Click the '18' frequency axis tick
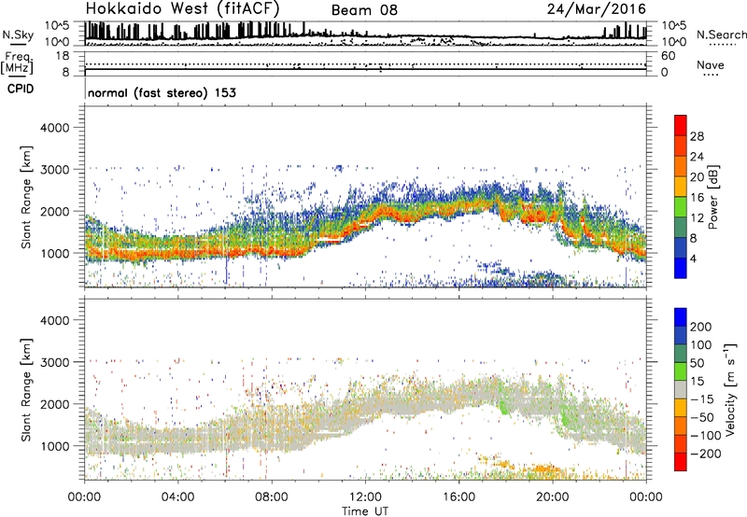Viewport: 747px width, 517px height. 63,56
